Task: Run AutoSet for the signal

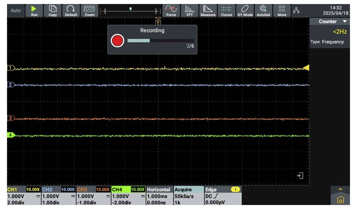Action: (263, 10)
